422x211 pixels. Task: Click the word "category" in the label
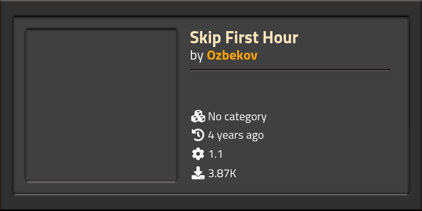(245, 117)
